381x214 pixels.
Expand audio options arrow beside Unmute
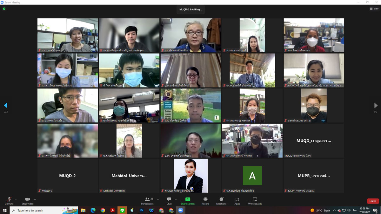(16, 199)
